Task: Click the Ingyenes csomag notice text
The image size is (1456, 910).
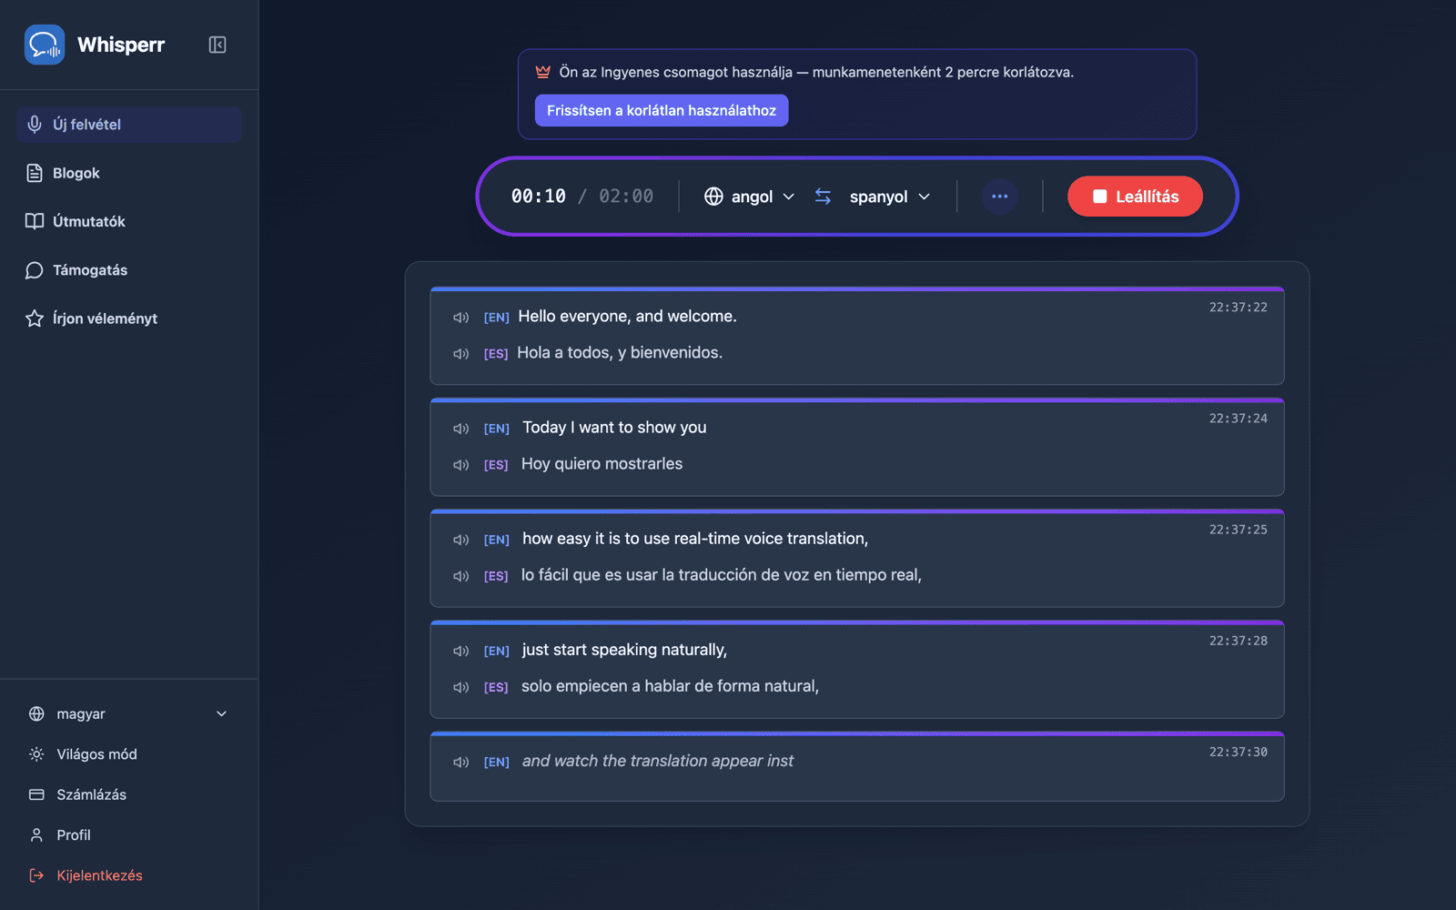Action: tap(816, 72)
